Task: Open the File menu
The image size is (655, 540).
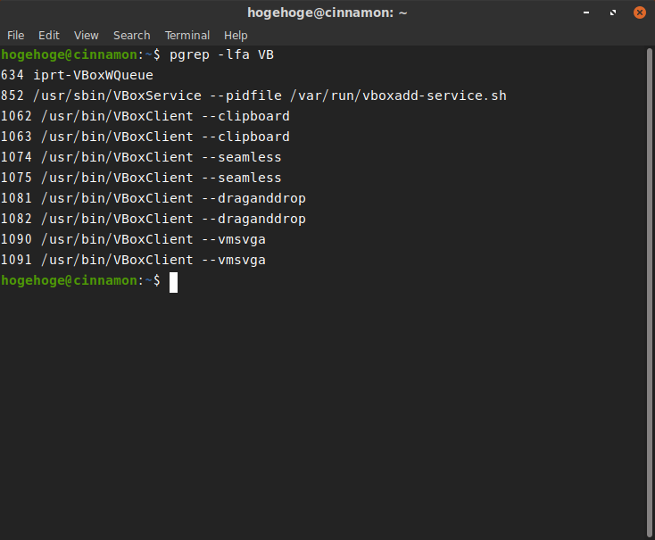Action: tap(16, 36)
